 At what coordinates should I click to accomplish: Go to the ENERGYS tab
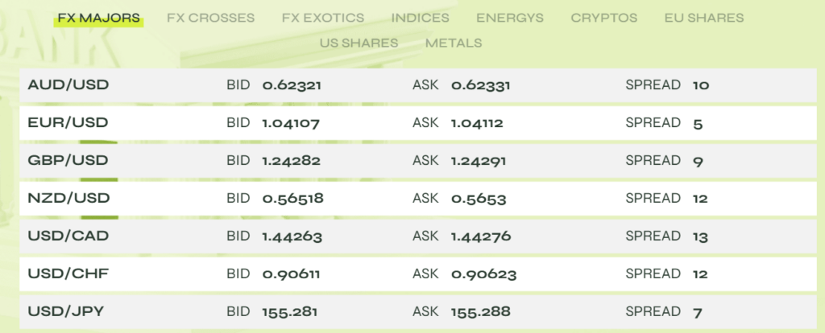(509, 18)
